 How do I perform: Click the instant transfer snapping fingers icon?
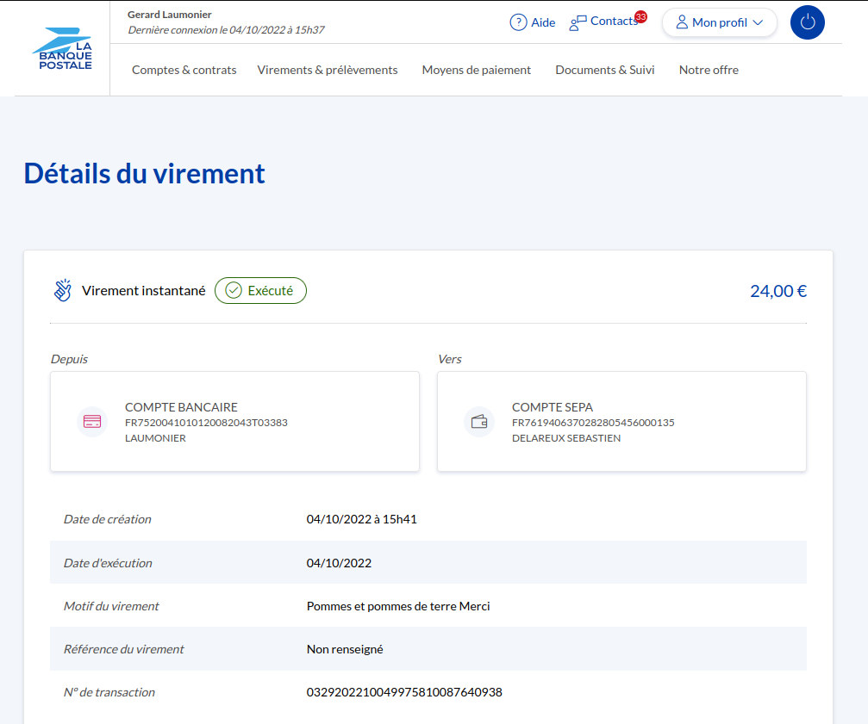[x=63, y=290]
